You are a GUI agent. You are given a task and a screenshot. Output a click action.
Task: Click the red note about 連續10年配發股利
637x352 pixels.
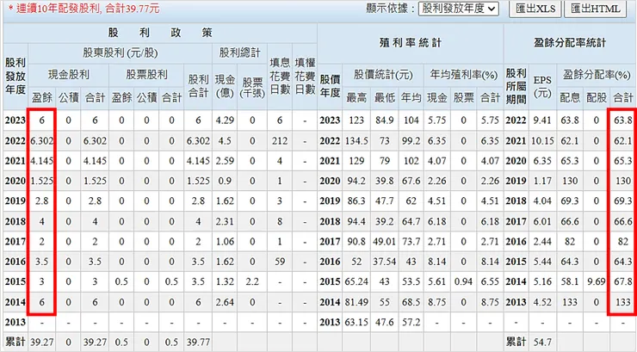pyautogui.click(x=83, y=9)
